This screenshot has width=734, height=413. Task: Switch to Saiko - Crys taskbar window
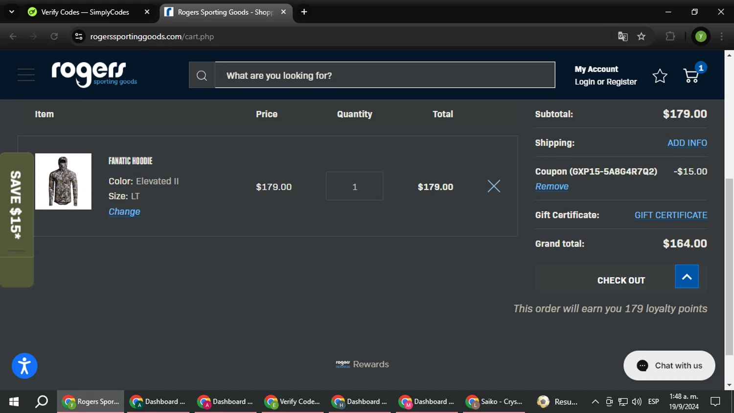(494, 402)
